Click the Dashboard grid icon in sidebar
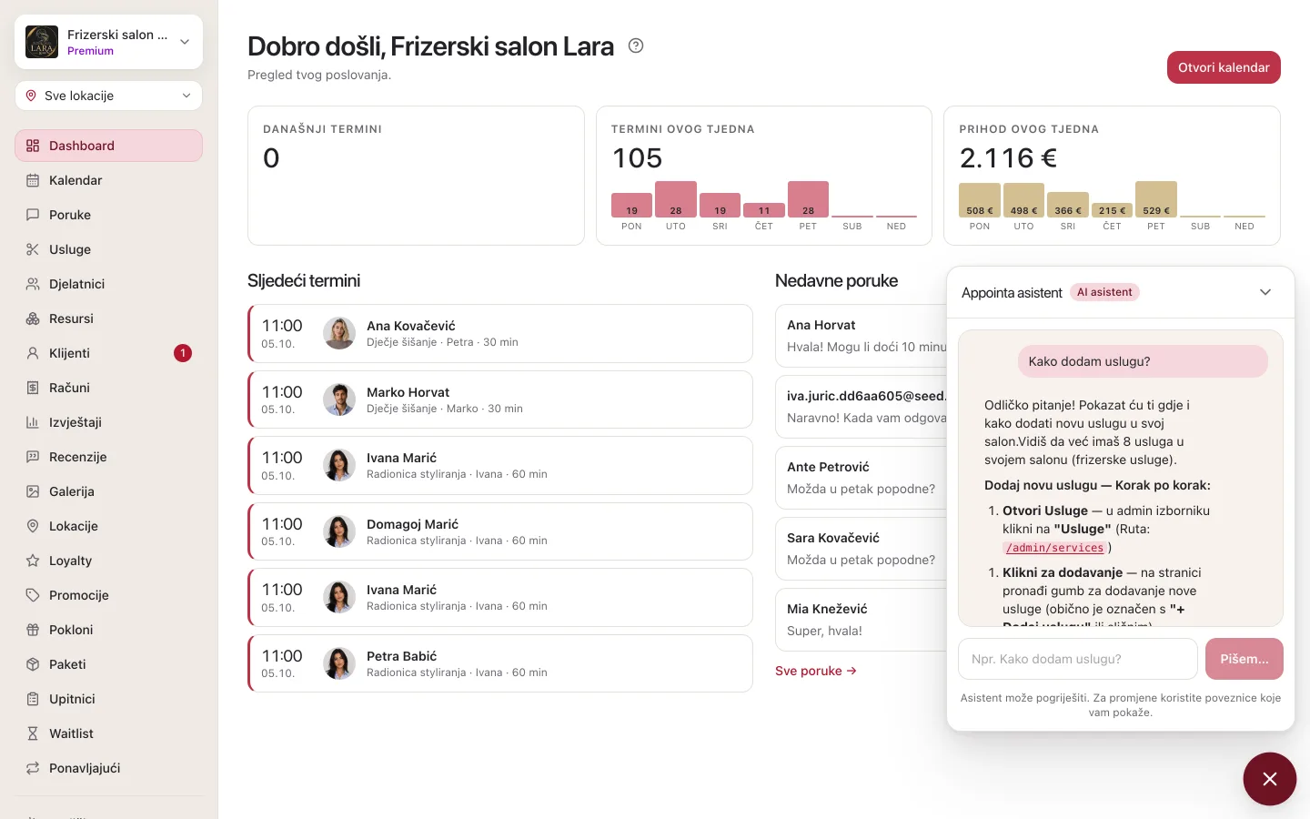The width and height of the screenshot is (1310, 819). point(33,146)
